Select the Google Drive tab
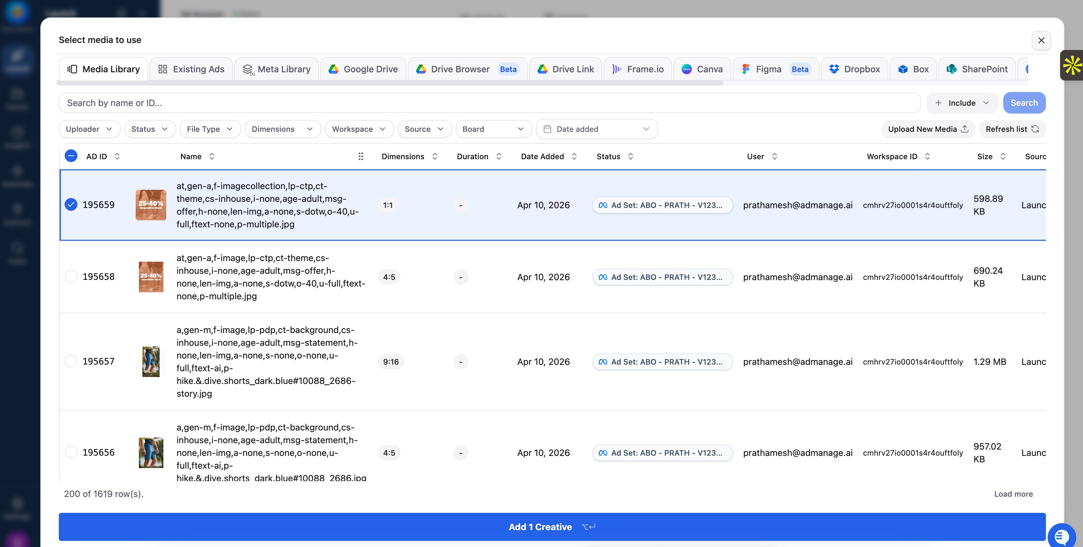 [x=363, y=69]
